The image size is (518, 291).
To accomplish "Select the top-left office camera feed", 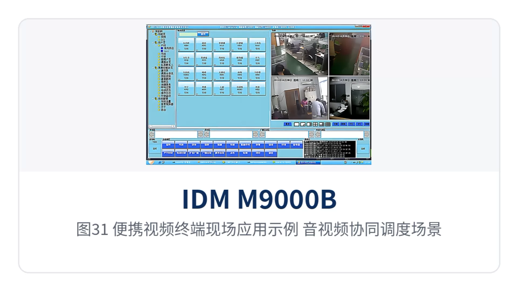I will (x=299, y=54).
